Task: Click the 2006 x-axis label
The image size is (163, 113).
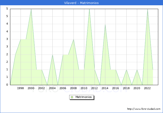Action: (x=63, y=88)
